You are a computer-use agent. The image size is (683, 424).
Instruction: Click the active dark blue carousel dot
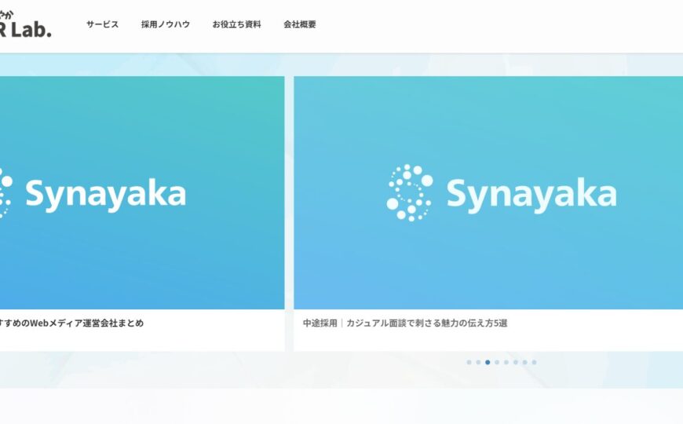click(488, 362)
